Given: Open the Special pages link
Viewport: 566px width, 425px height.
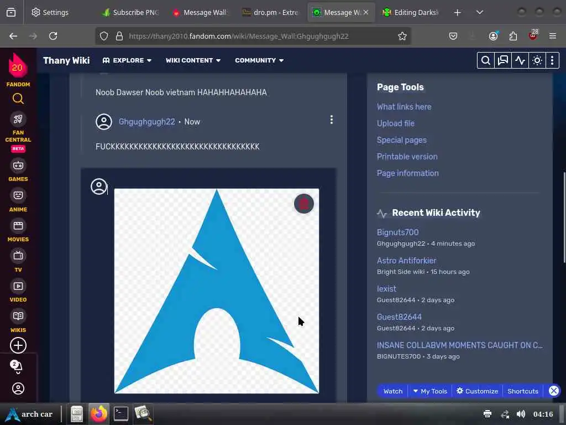Looking at the screenshot, I should tap(402, 140).
